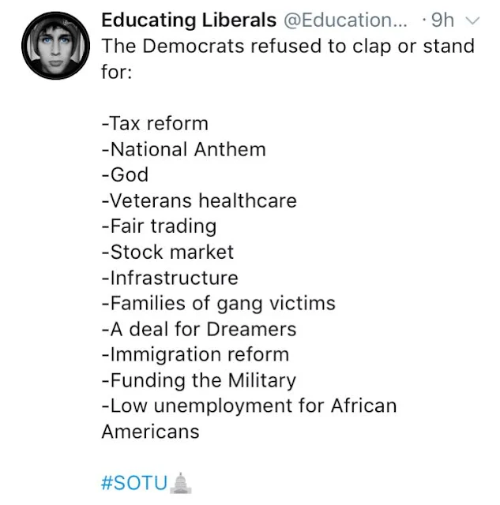Click the "-God" line of the tweet
The width and height of the screenshot is (500, 505).
[125, 174]
